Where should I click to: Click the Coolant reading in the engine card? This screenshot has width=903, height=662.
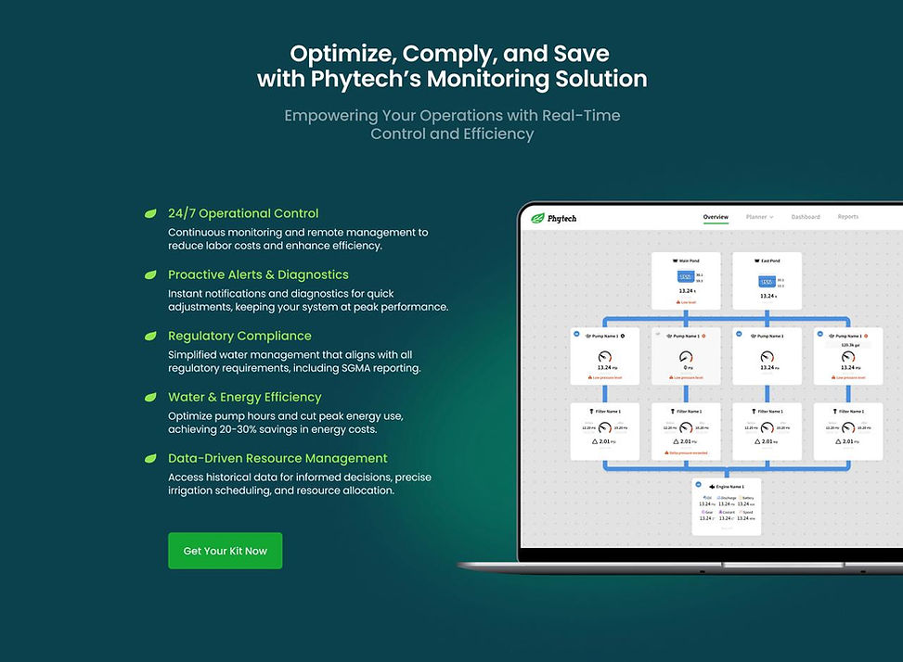[727, 516]
